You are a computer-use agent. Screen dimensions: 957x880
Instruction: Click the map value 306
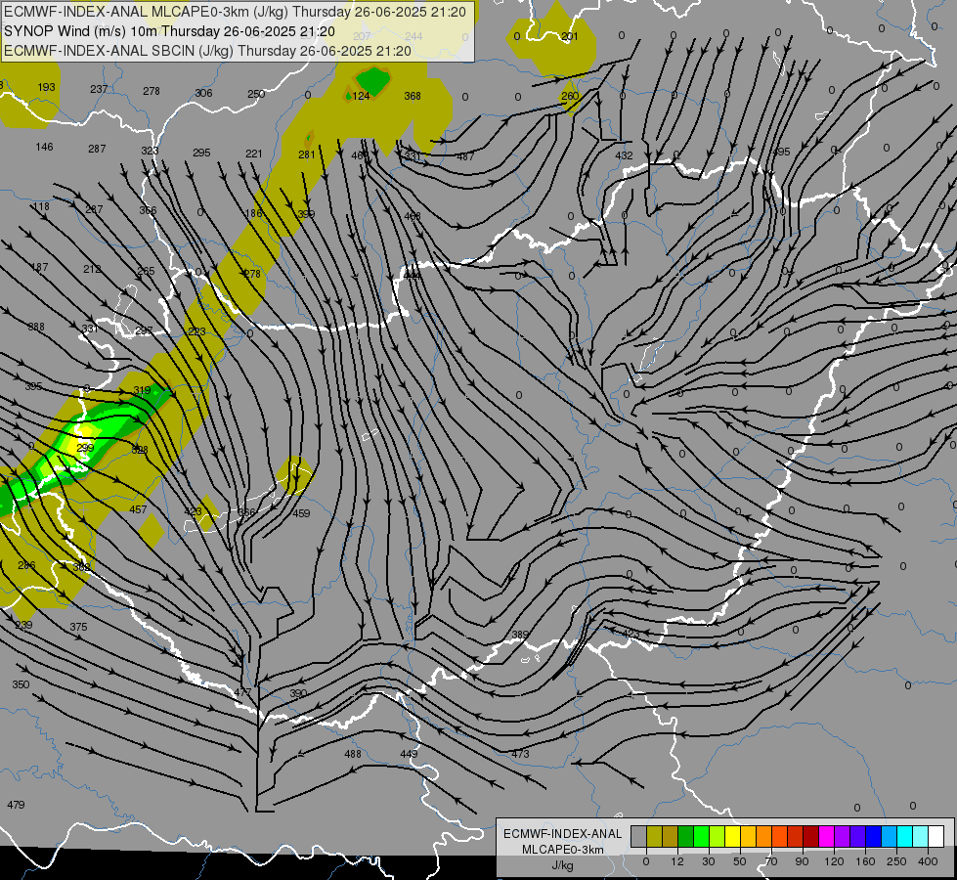coord(204,93)
